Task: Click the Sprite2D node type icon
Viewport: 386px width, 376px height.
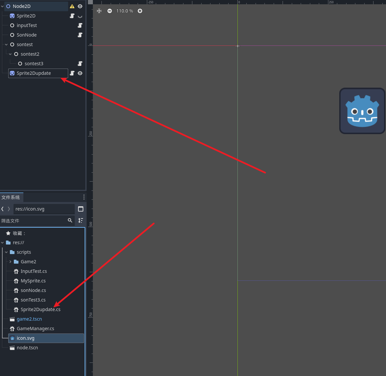Action: pyautogui.click(x=12, y=16)
